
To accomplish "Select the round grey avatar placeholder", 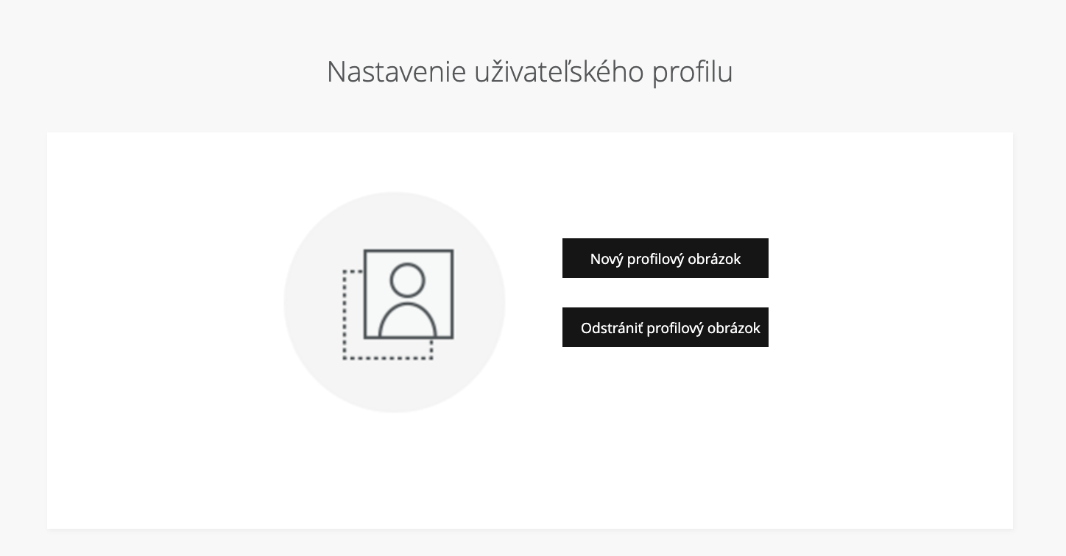I will (x=395, y=302).
